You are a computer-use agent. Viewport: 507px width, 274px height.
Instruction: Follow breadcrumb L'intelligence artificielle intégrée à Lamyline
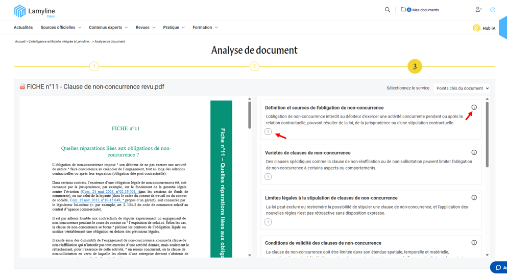(x=60, y=41)
